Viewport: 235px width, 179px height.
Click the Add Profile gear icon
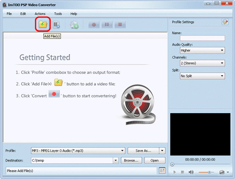pyautogui.click(x=74, y=24)
